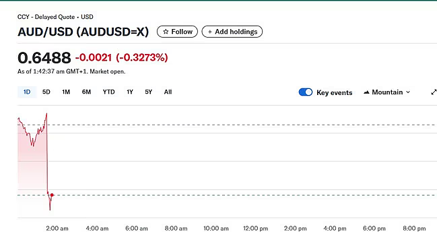This screenshot has height=246, width=437.
Task: Click the 8:00 am axis label
Action: click(176, 228)
